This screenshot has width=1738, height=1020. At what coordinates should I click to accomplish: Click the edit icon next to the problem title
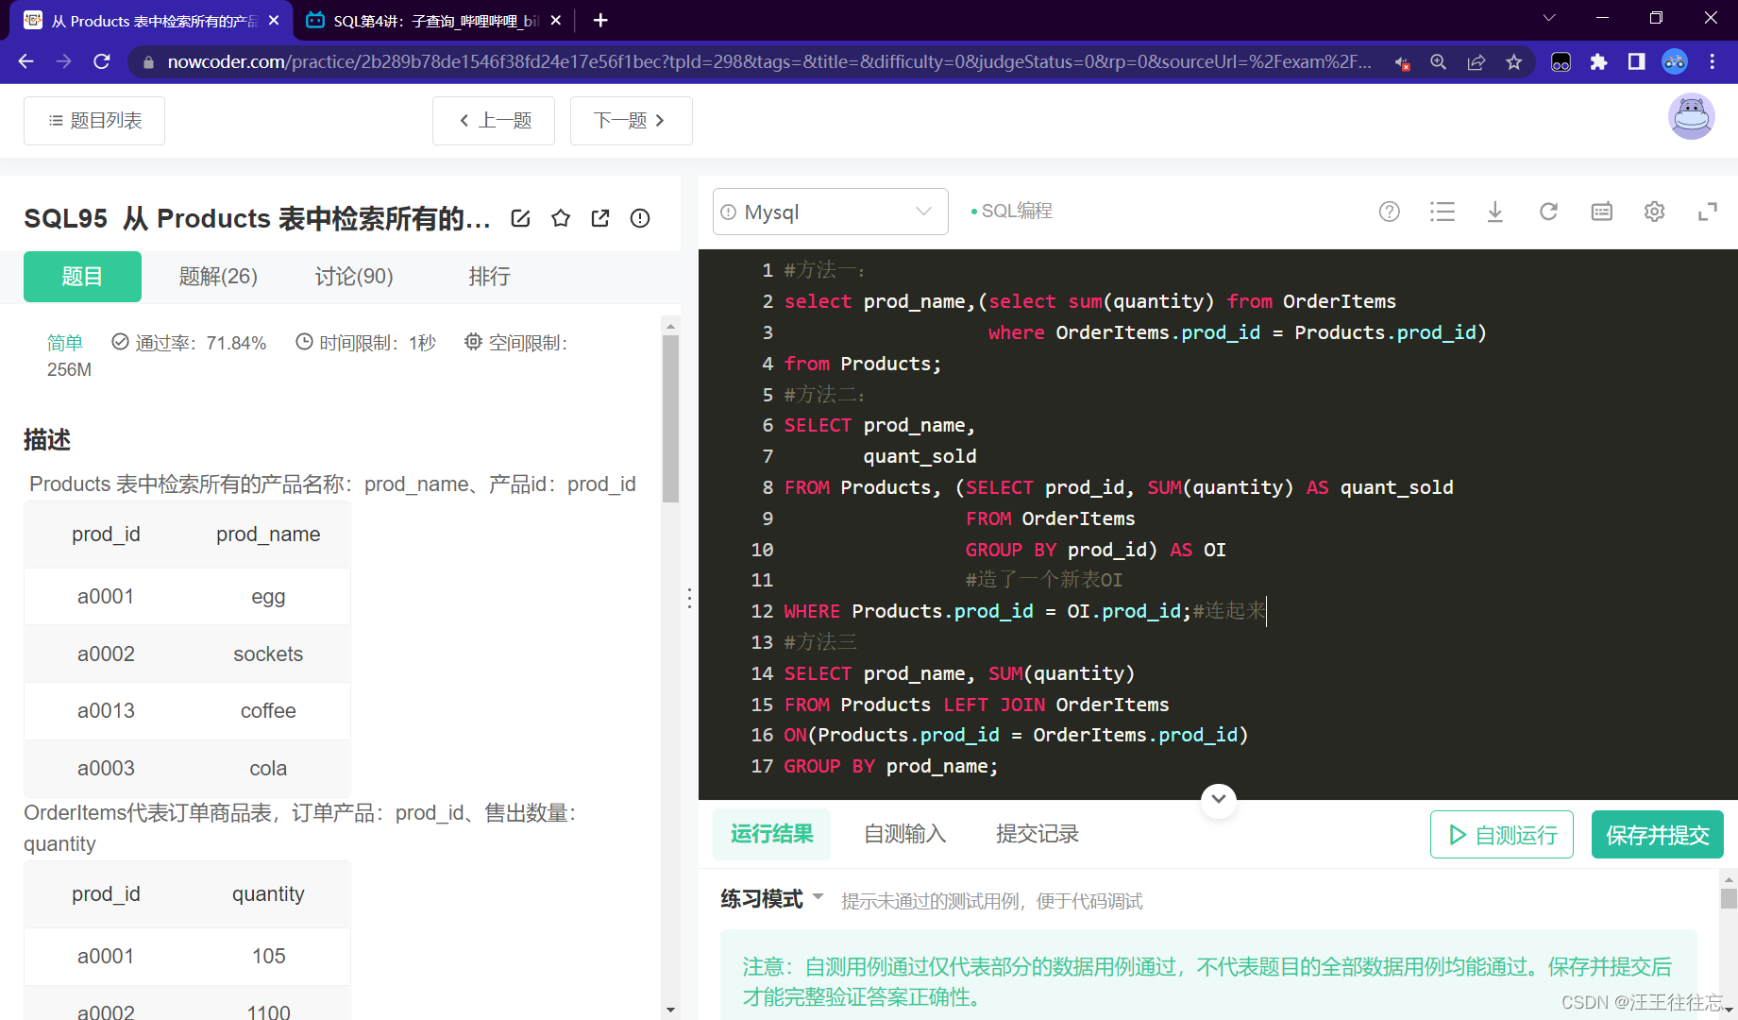tap(520, 217)
